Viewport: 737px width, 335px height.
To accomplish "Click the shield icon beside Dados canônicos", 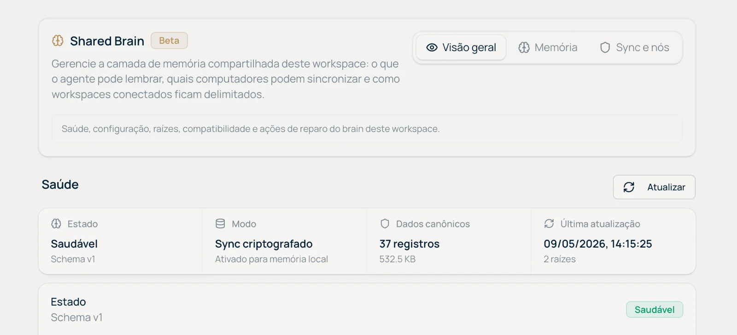I will (x=385, y=224).
